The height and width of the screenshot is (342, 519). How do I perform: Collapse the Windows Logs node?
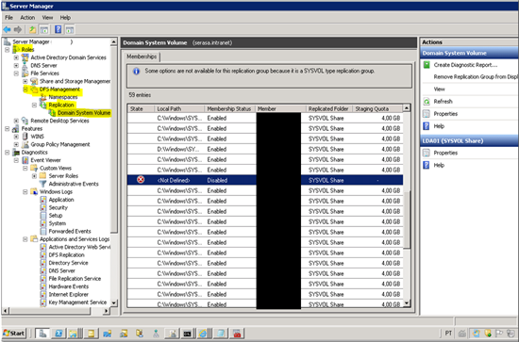tap(25, 191)
